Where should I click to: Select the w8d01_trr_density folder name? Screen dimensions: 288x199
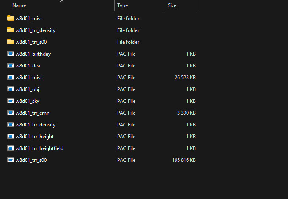point(36,30)
